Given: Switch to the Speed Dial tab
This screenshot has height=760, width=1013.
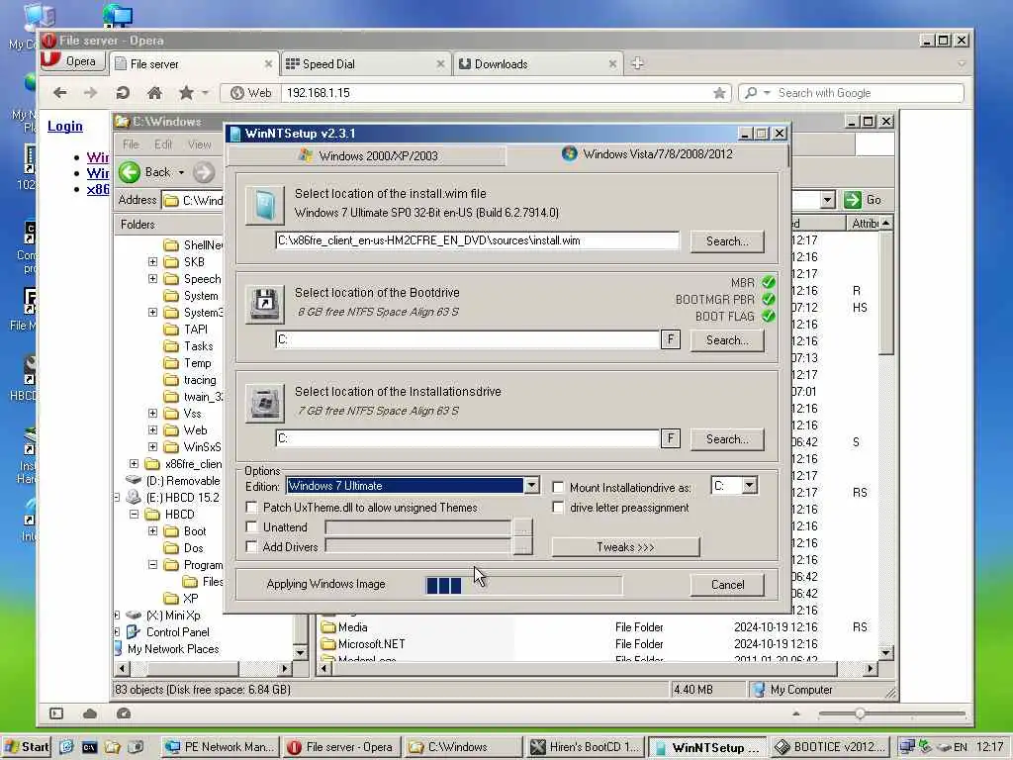Looking at the screenshot, I should 365,64.
